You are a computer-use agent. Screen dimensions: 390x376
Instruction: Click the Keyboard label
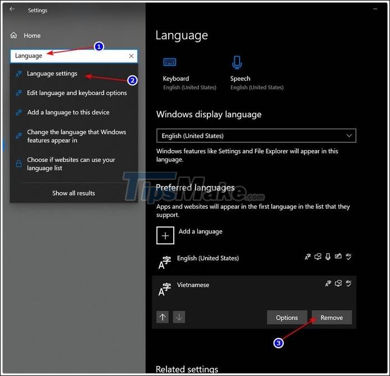pos(176,79)
